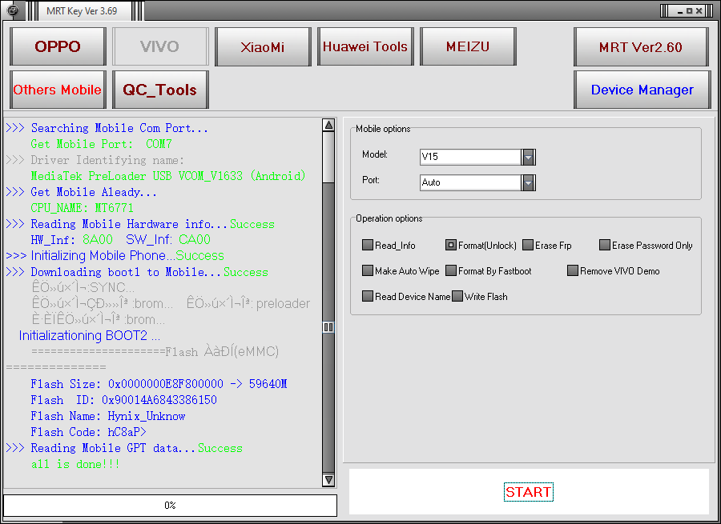This screenshot has width=721, height=524.
Task: Launch MRT Ver2.60
Action: point(641,47)
